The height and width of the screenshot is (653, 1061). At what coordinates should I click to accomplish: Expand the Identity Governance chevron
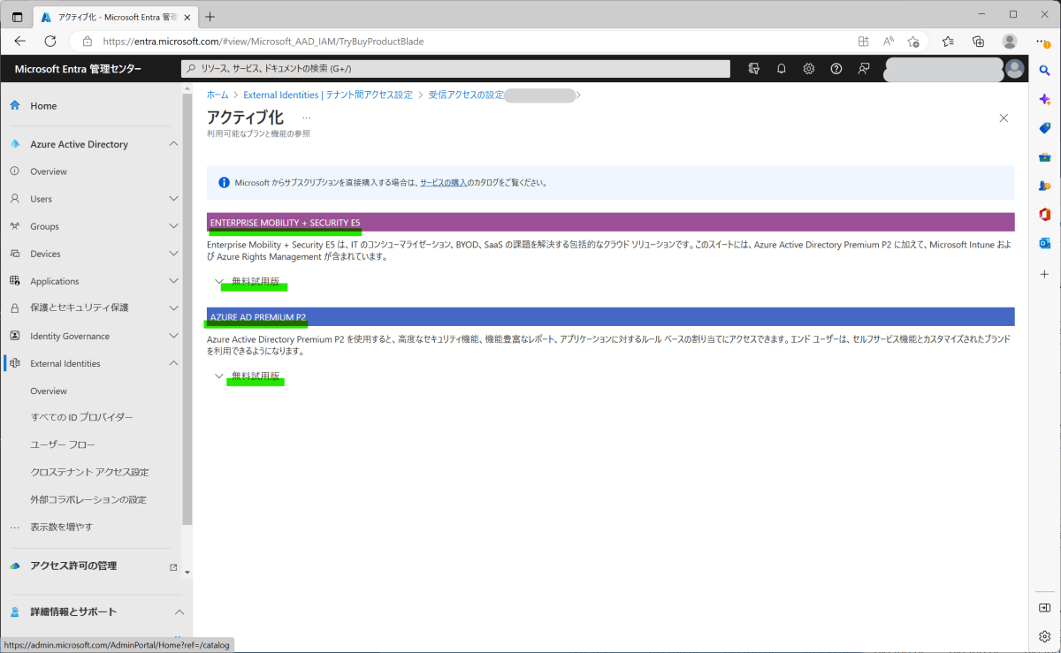click(173, 336)
